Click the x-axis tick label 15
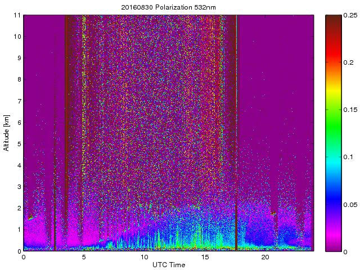This screenshot has width=360, height=270. coord(205,257)
